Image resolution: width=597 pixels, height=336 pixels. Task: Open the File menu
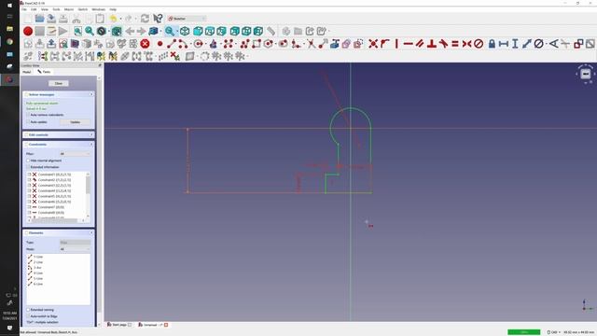click(24, 9)
